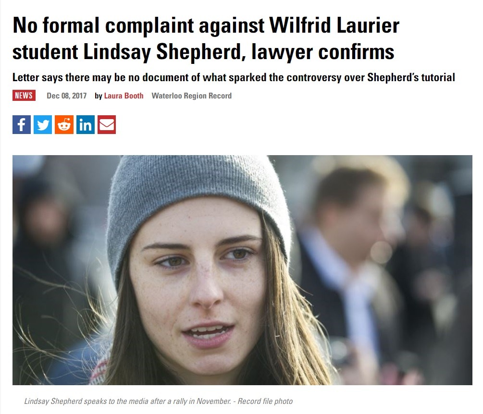
Task: Click "lawyer confirms" in the headline
Action: 323,52
